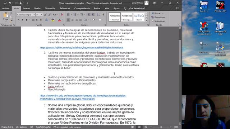The image size is (230, 129).
Task: Expand the styles gallery more button
Action: (146, 20)
